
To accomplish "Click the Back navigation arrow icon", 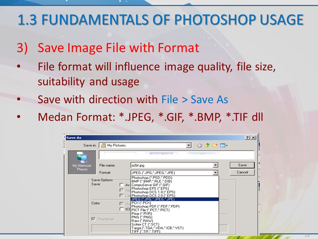I will [x=199, y=145].
